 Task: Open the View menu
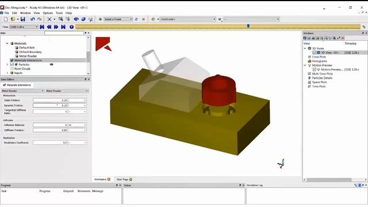click(37, 13)
